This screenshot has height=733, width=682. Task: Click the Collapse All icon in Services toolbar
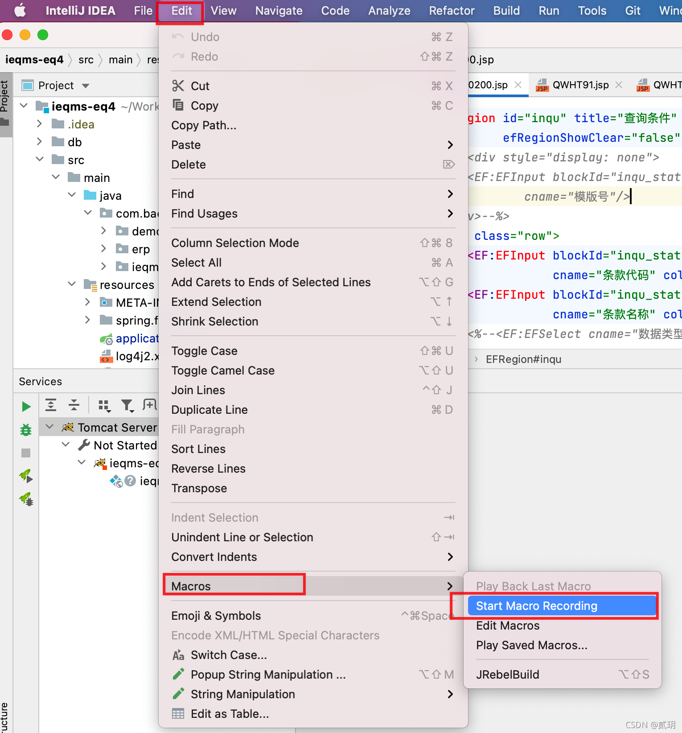pos(74,405)
